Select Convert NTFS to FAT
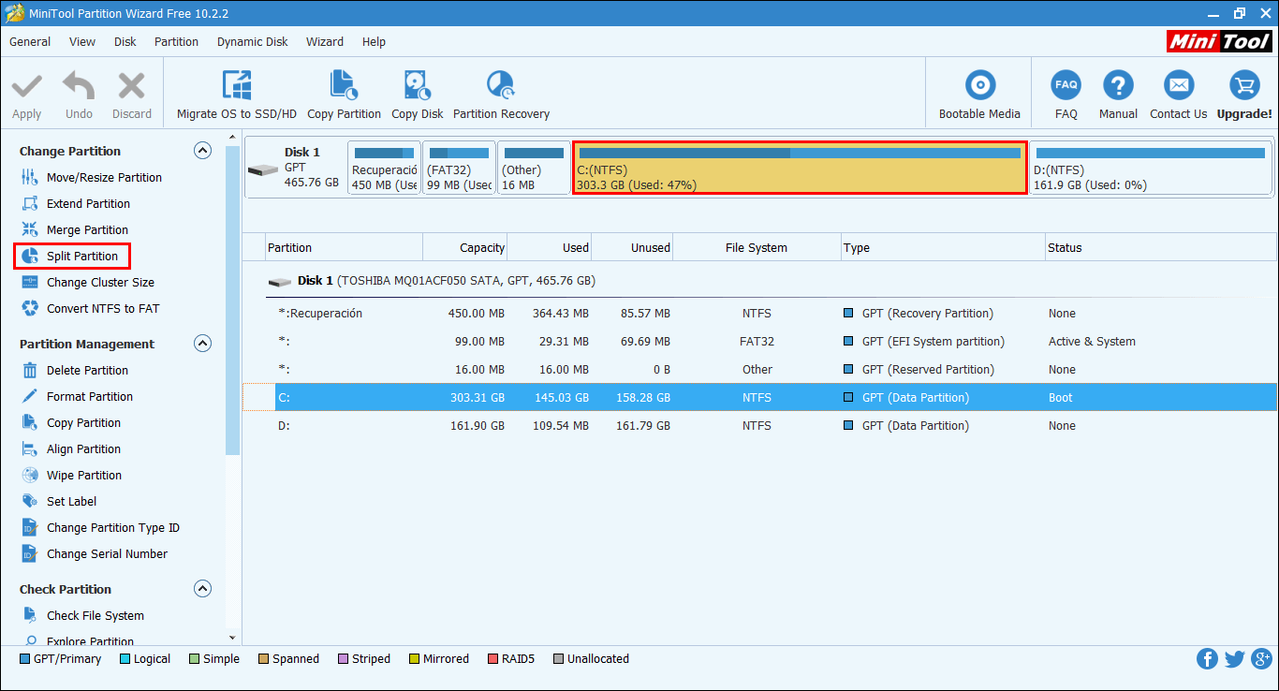Screen dimensions: 1279x691 (x=91, y=308)
